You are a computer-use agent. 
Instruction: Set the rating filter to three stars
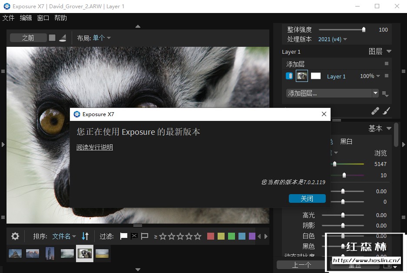click(180, 236)
